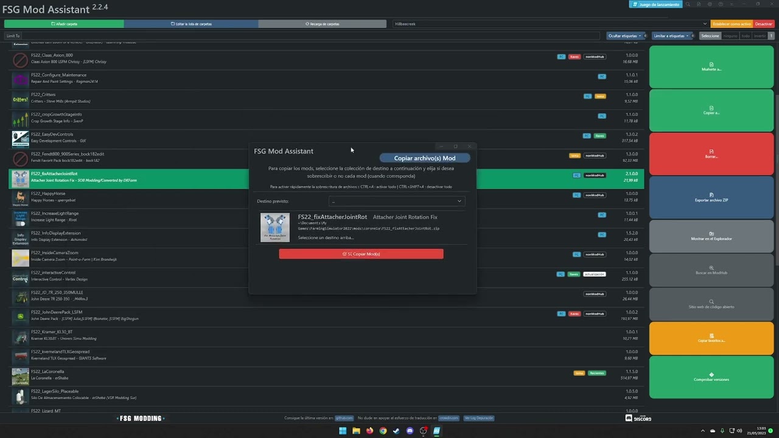Image resolution: width=779 pixels, height=438 pixels.
Task: Click Buscar en ModHub
Action: (711, 269)
